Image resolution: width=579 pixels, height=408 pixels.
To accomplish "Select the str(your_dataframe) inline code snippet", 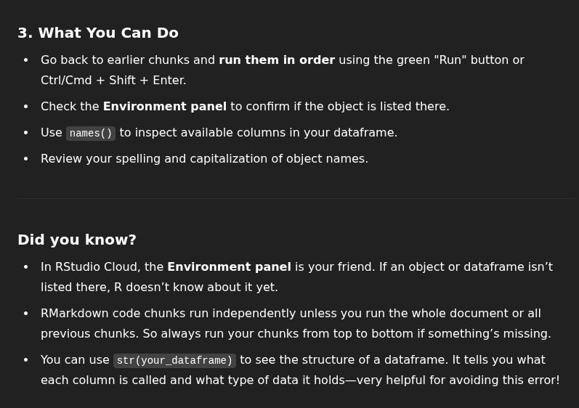I will tap(174, 361).
